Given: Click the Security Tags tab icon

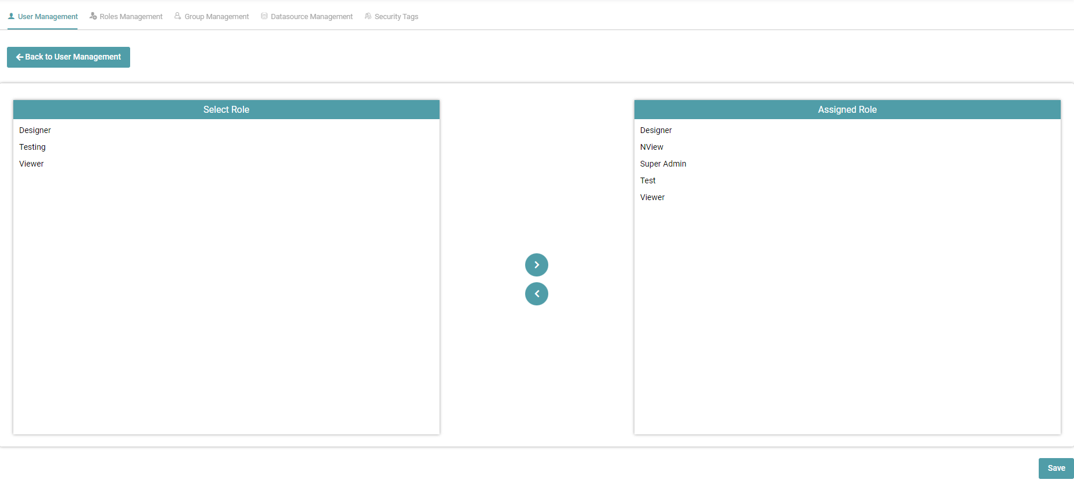Looking at the screenshot, I should click(x=368, y=16).
